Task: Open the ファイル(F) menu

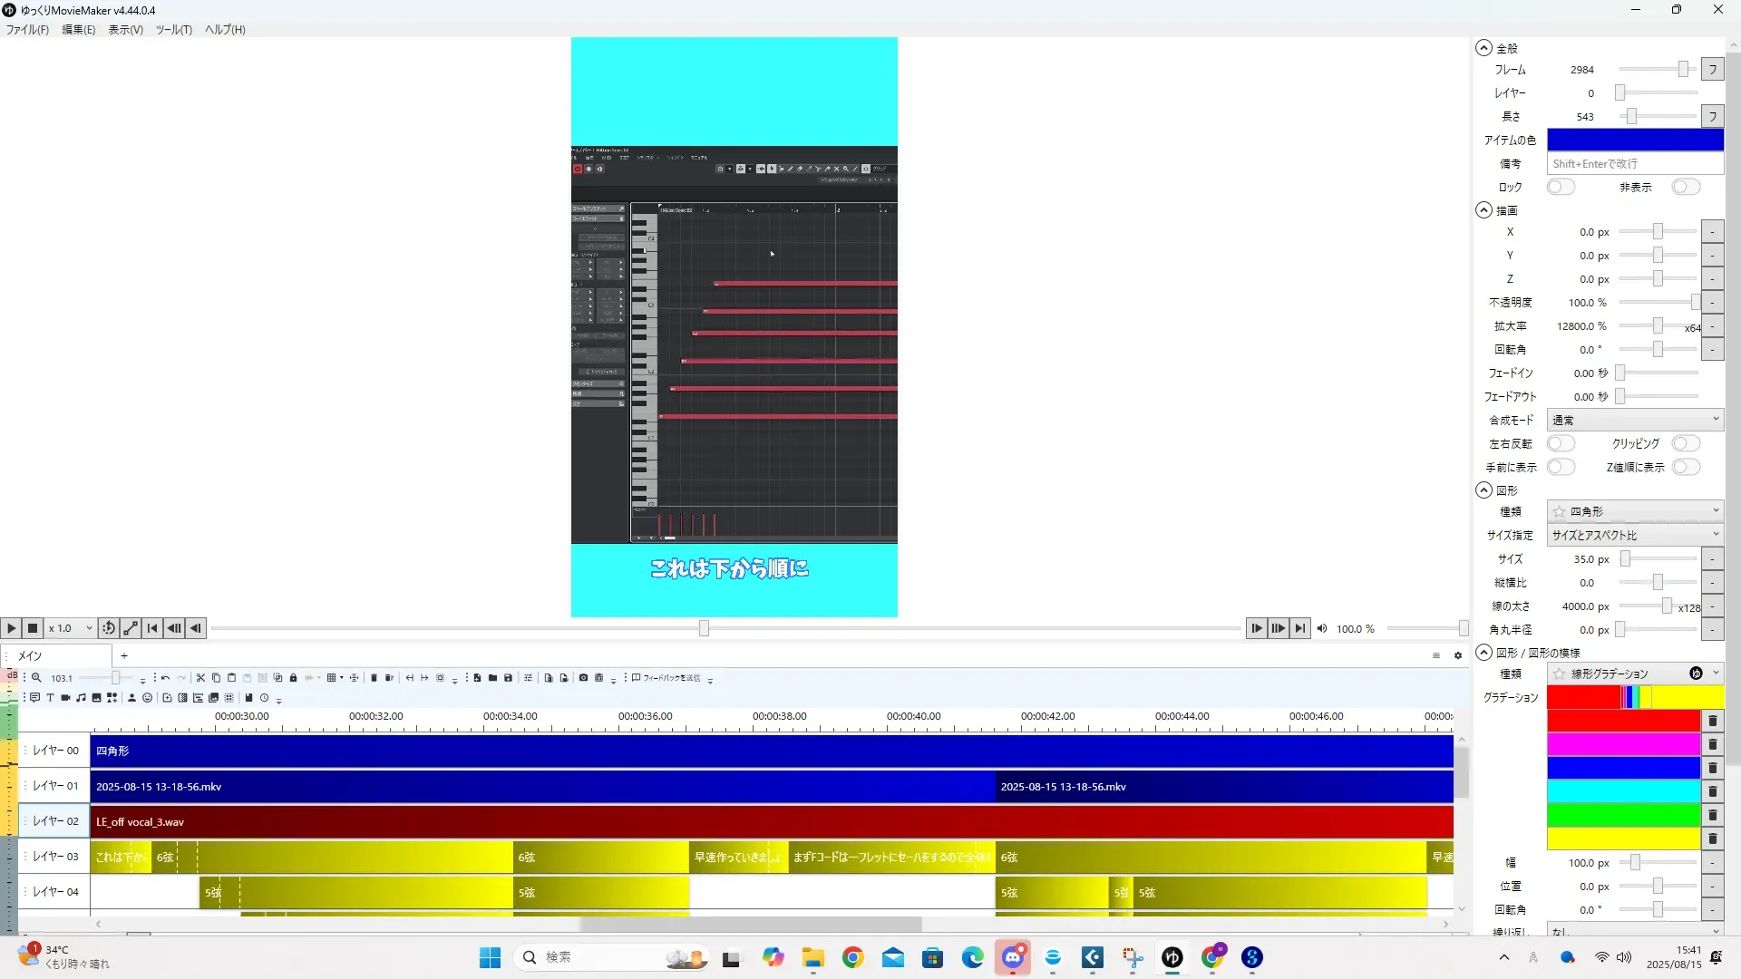Action: (x=27, y=29)
